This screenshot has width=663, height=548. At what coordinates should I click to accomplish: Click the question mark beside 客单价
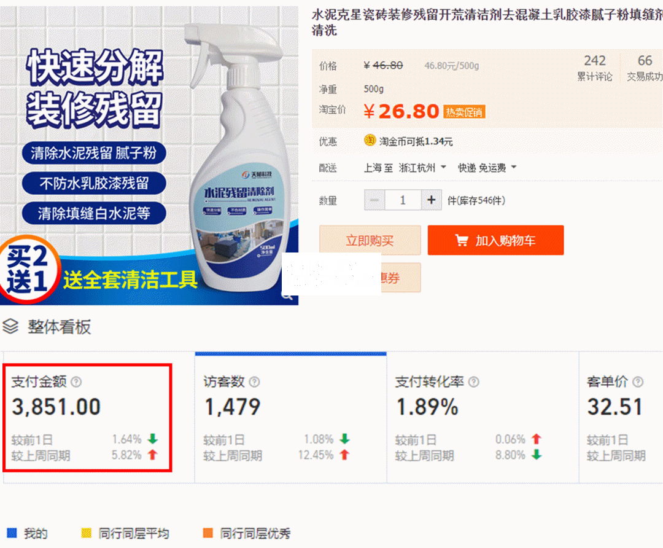click(x=638, y=382)
